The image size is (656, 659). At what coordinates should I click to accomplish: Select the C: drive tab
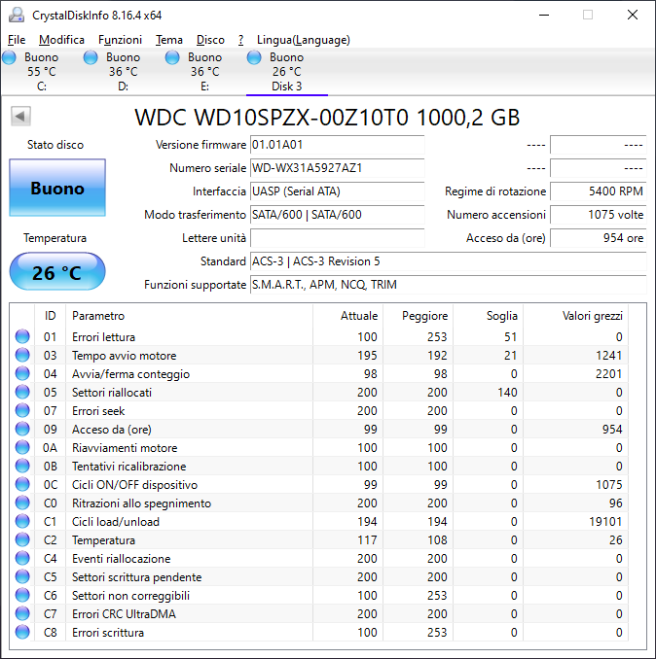click(x=41, y=72)
